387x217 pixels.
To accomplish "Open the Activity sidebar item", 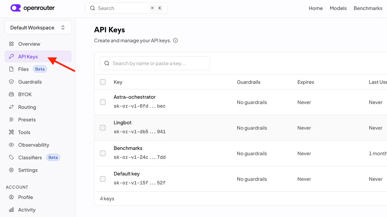I will click(38, 210).
